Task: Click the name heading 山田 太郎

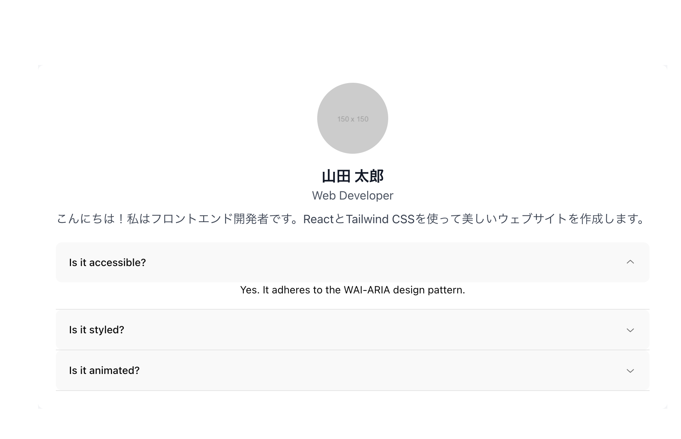Action: (x=352, y=176)
